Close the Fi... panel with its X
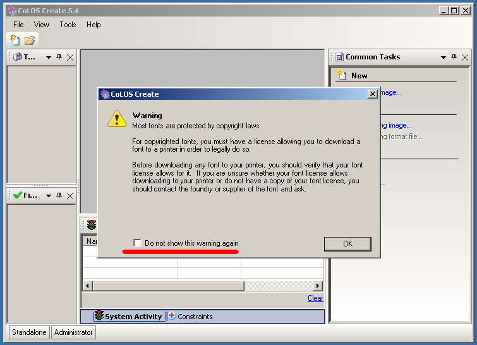 [x=69, y=196]
